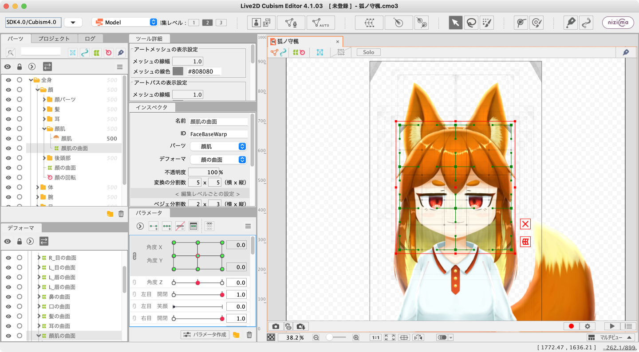The width and height of the screenshot is (639, 352).
Task: Click the red X icon beside the warp deformer
Action: point(525,224)
